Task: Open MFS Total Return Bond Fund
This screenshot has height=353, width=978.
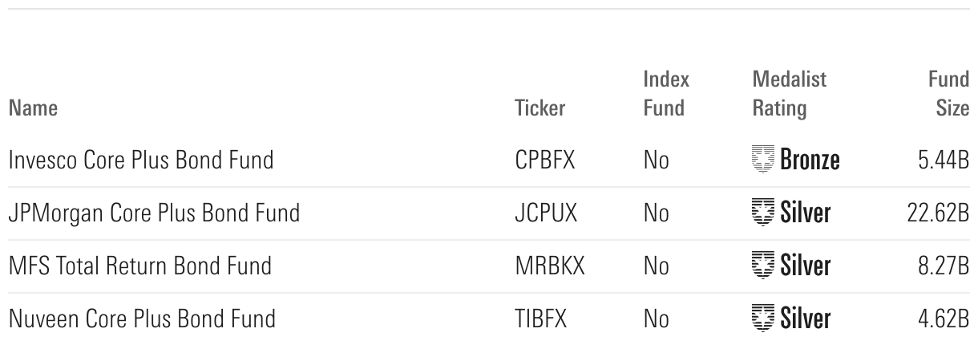Action: click(x=140, y=266)
